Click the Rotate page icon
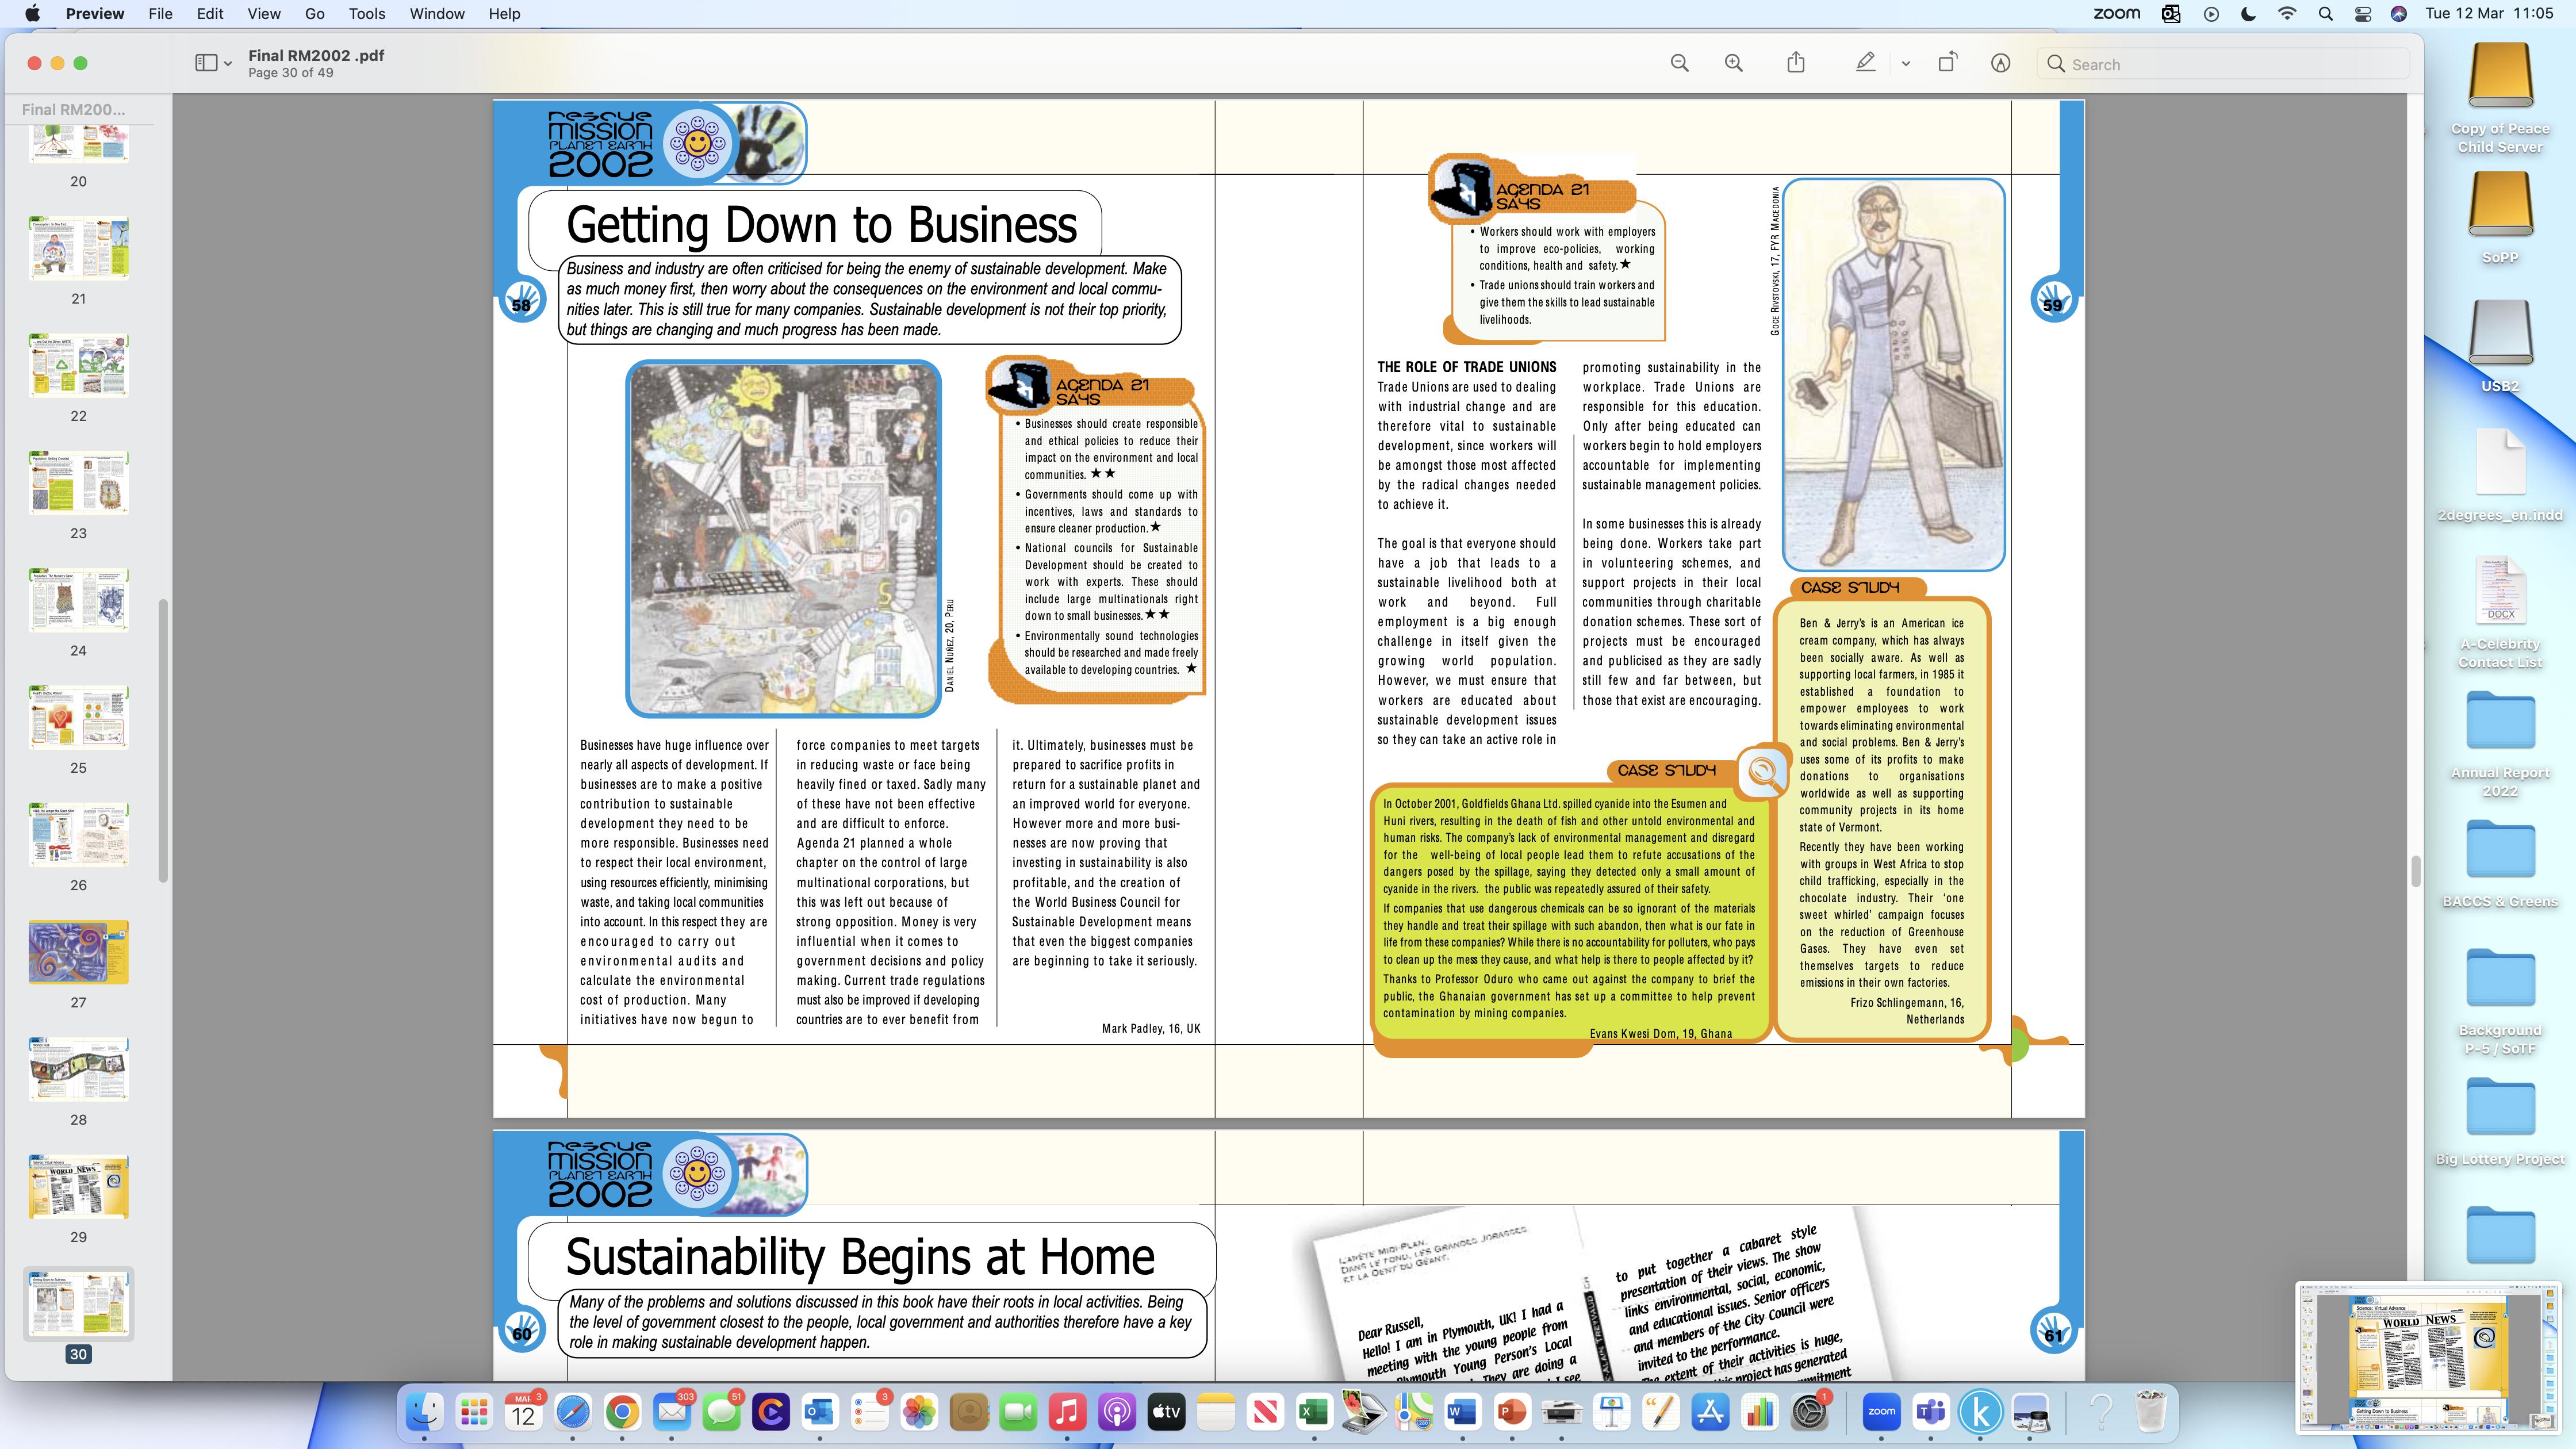2576x1449 pixels. pos(1946,63)
